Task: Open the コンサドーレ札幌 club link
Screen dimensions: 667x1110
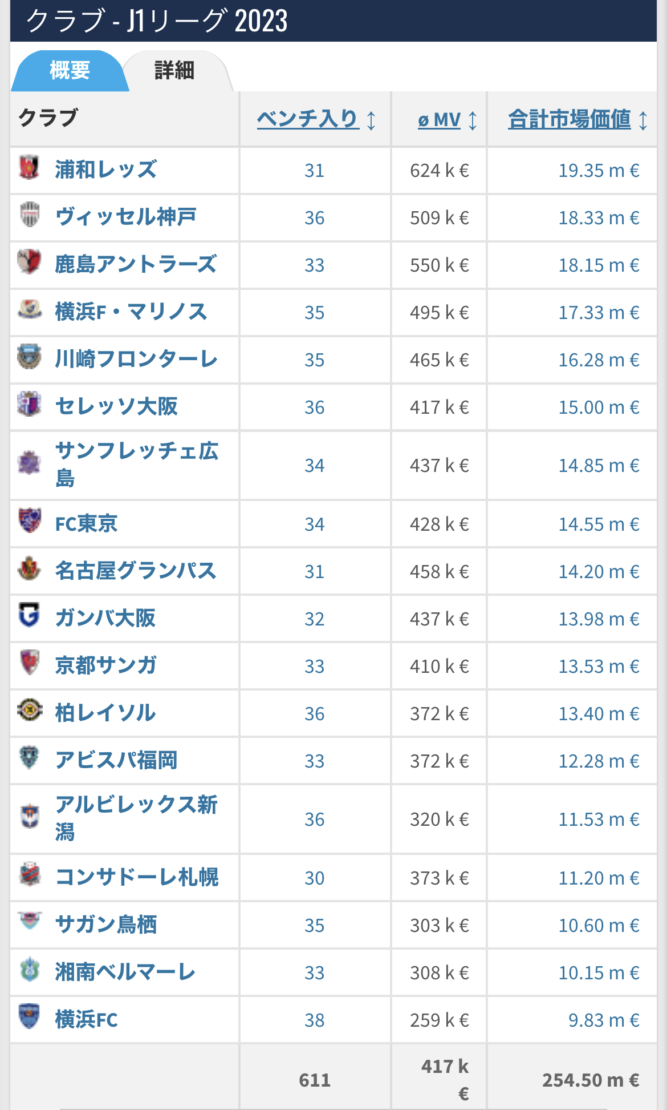Action: pyautogui.click(x=137, y=877)
